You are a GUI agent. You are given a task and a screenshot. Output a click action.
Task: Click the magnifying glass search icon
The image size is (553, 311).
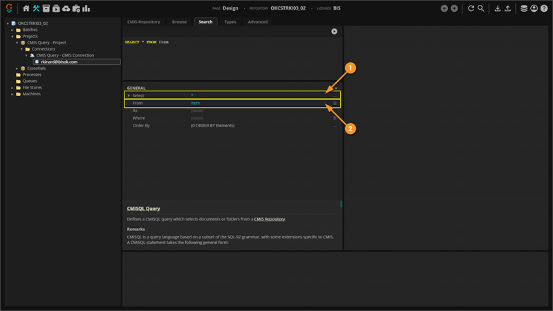click(x=481, y=8)
